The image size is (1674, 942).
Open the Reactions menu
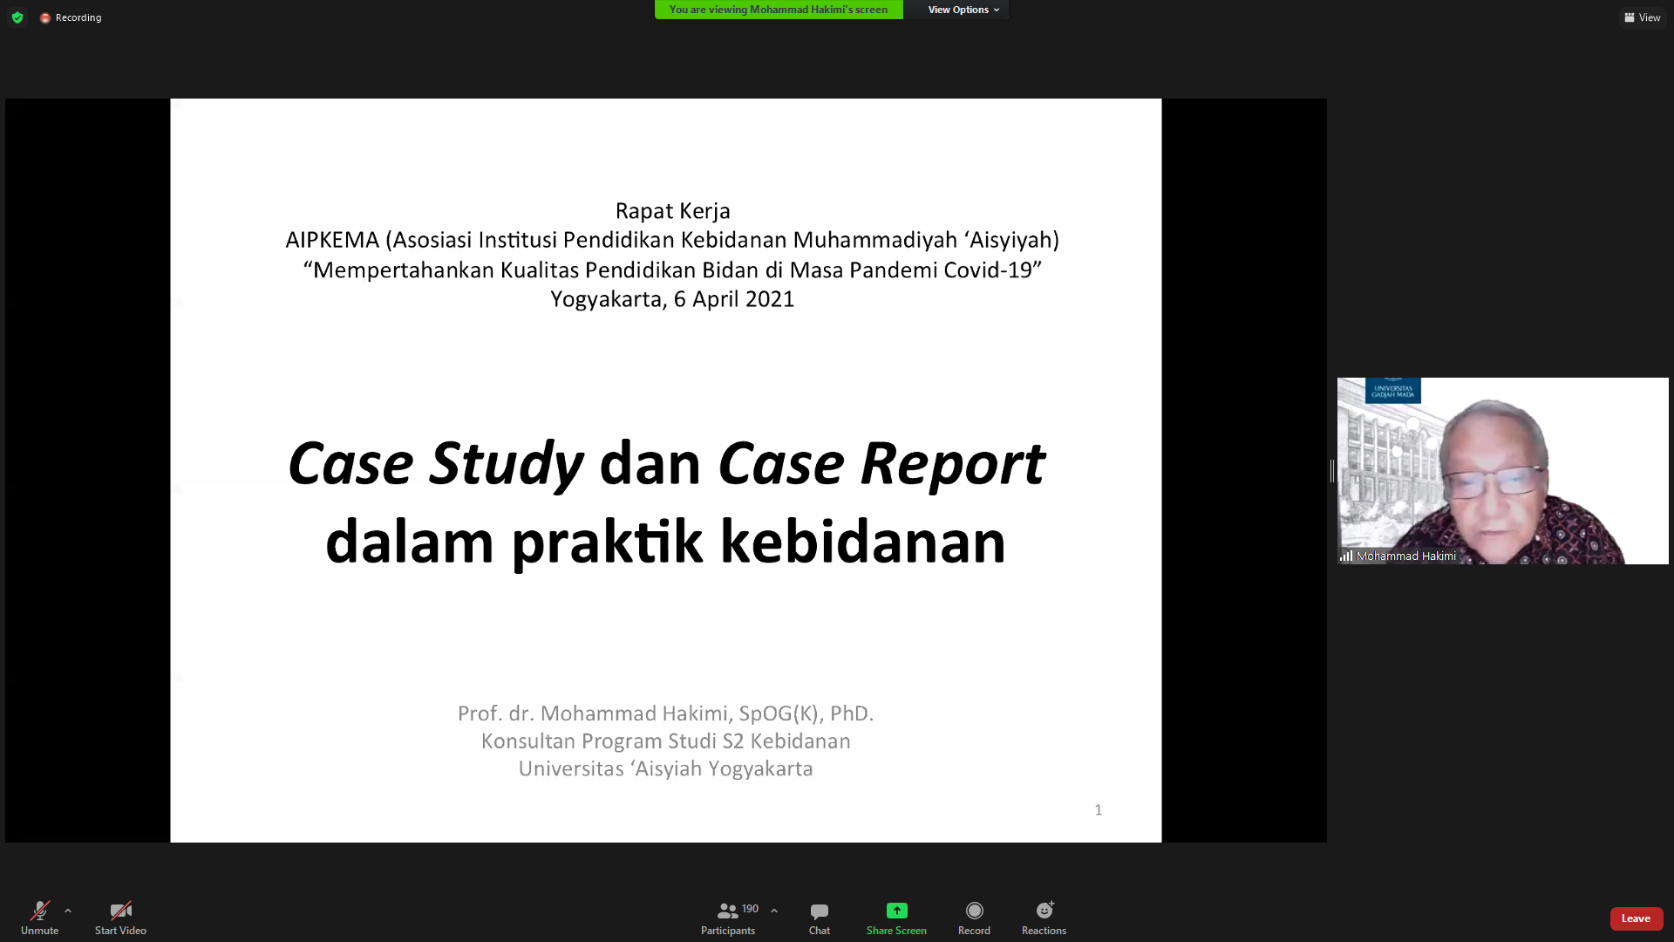click(x=1044, y=918)
